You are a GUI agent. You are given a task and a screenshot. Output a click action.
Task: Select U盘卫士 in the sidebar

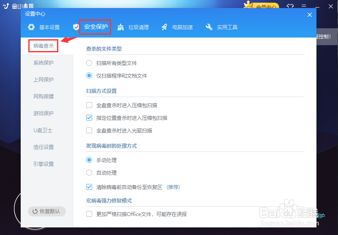point(43,130)
